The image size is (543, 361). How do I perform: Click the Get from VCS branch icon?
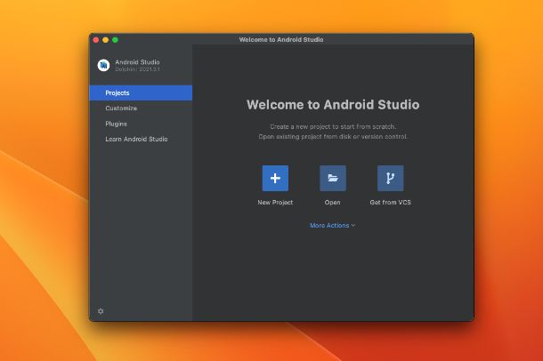coord(390,178)
